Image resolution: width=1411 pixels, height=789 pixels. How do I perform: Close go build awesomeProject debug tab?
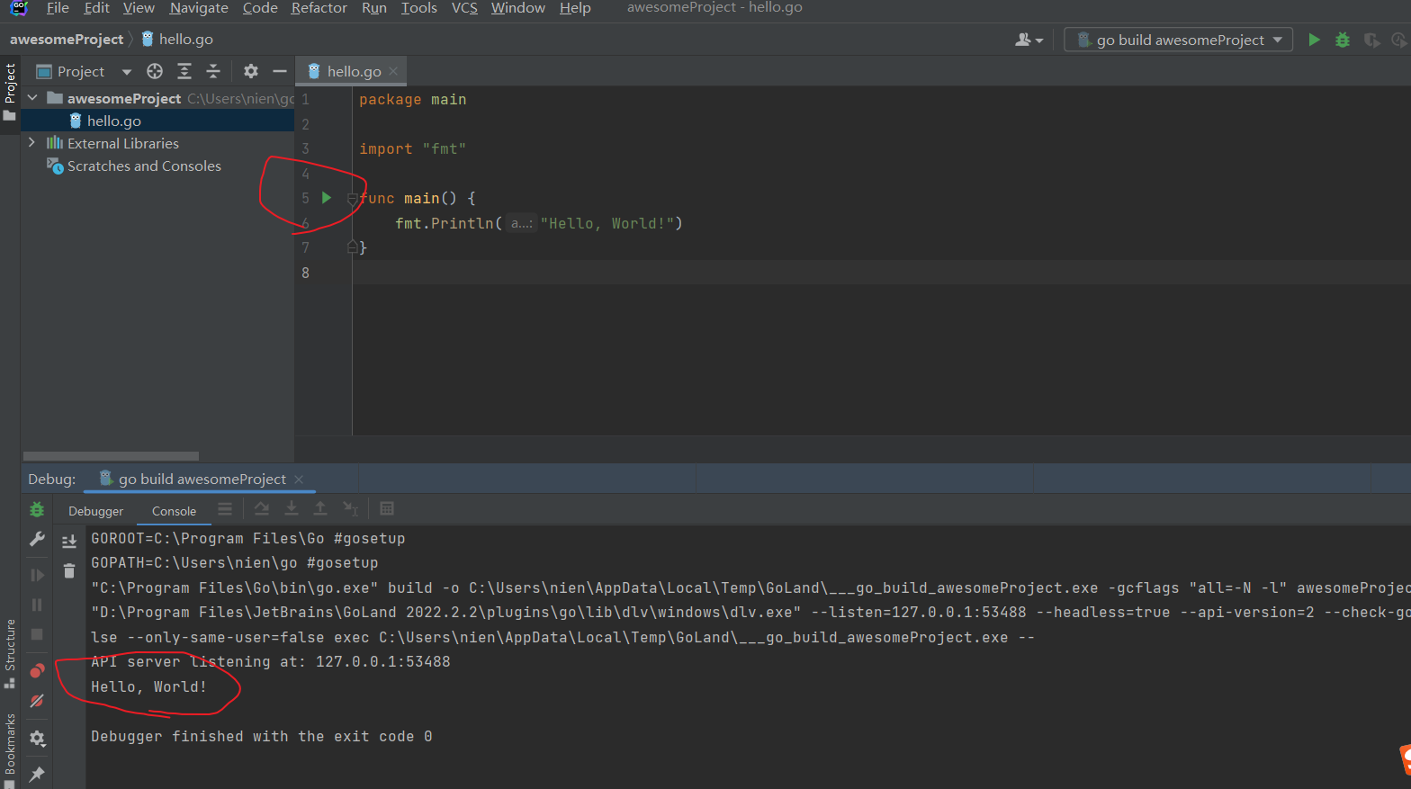pos(299,480)
